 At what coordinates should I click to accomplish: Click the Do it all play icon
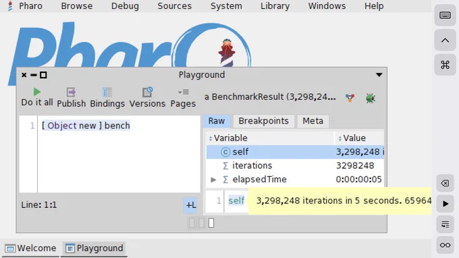tap(37, 92)
